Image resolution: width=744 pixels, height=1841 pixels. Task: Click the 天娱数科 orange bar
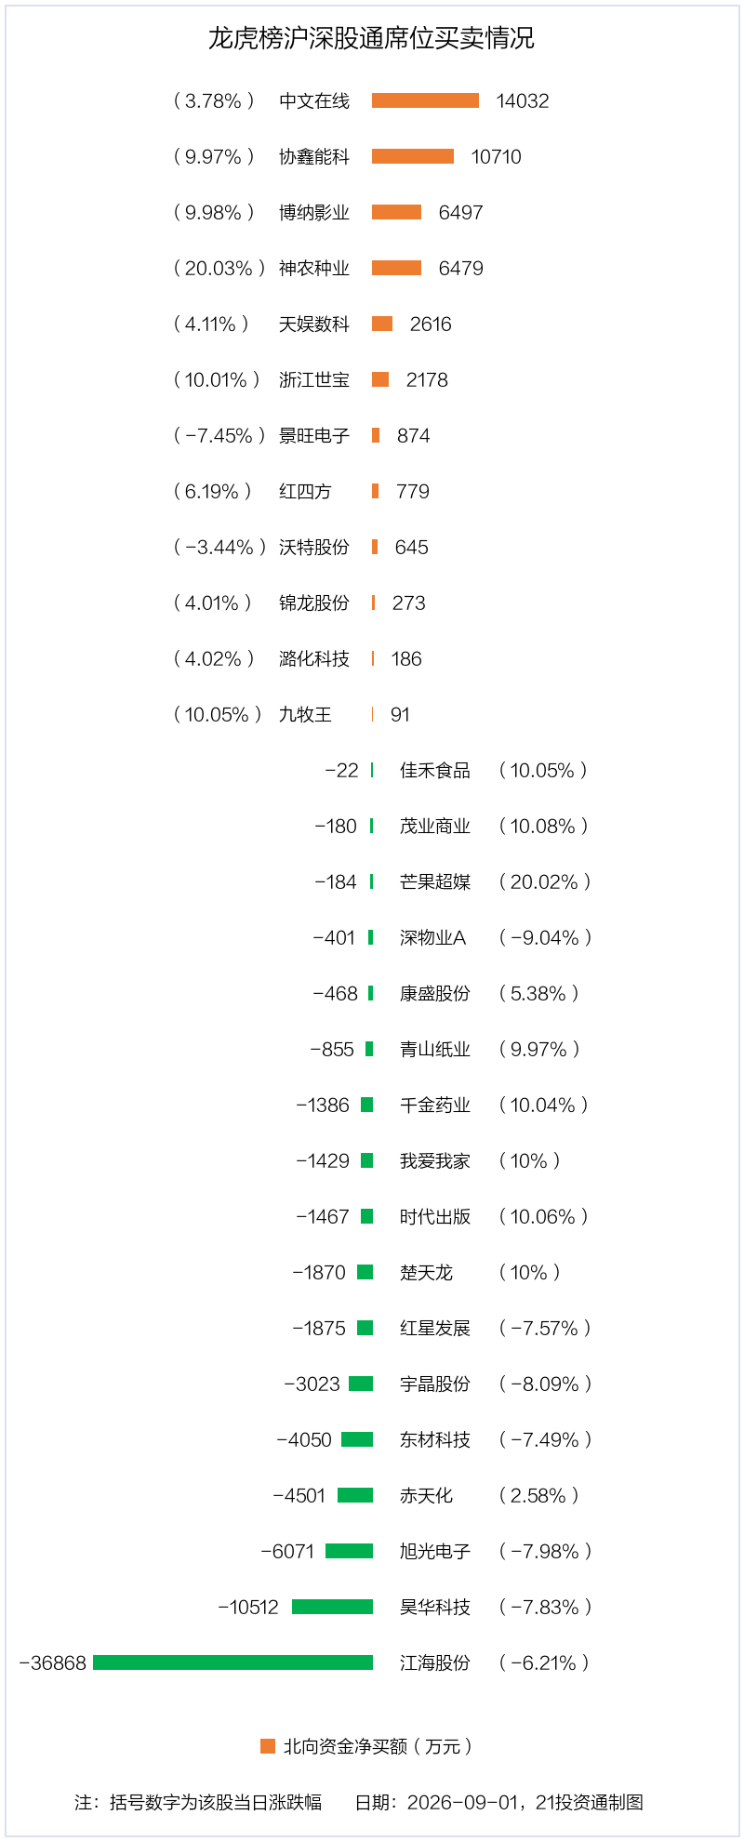[x=382, y=324]
